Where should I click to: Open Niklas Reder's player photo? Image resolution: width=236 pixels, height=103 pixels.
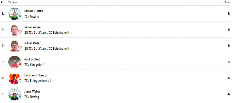pos(14,46)
